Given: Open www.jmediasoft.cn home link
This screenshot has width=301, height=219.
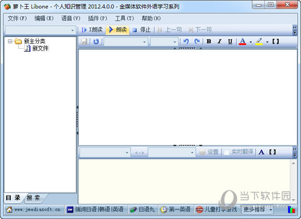Looking at the screenshot, I should click(x=34, y=210).
